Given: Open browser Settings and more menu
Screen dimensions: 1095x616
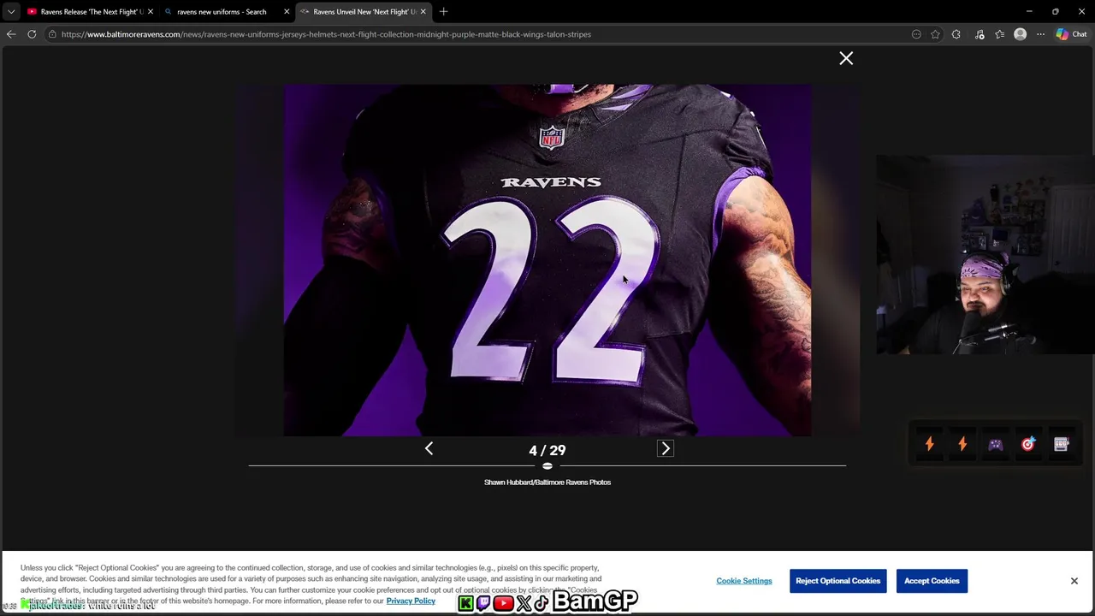Looking at the screenshot, I should (1040, 34).
